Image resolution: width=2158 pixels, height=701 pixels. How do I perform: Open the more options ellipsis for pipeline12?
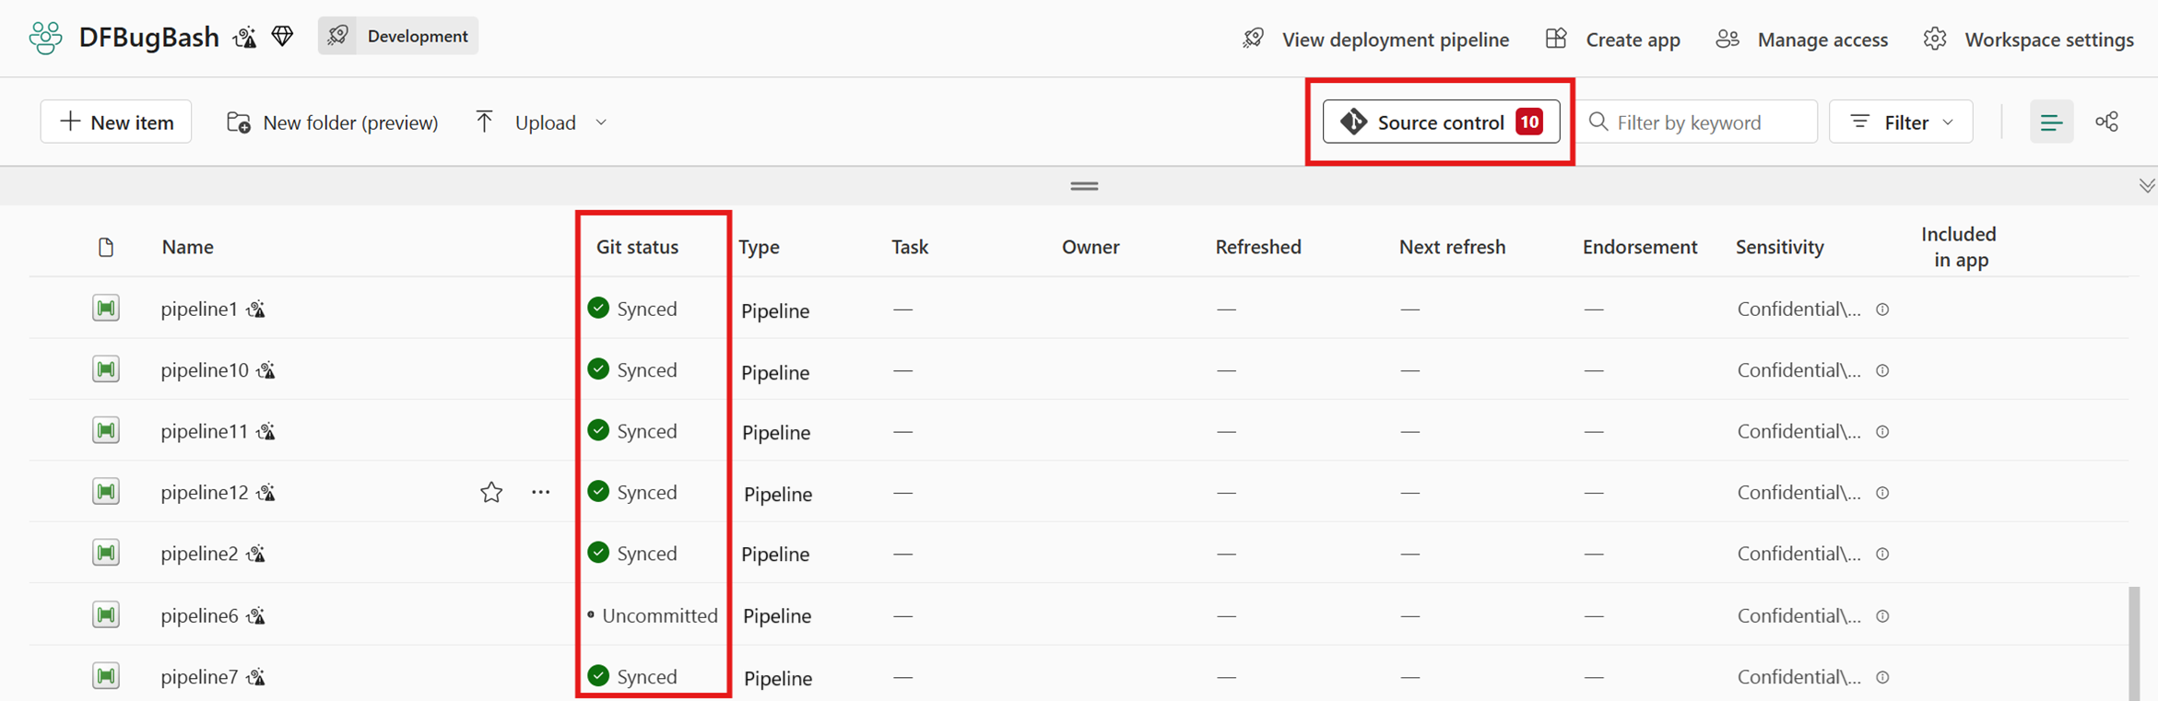click(541, 493)
